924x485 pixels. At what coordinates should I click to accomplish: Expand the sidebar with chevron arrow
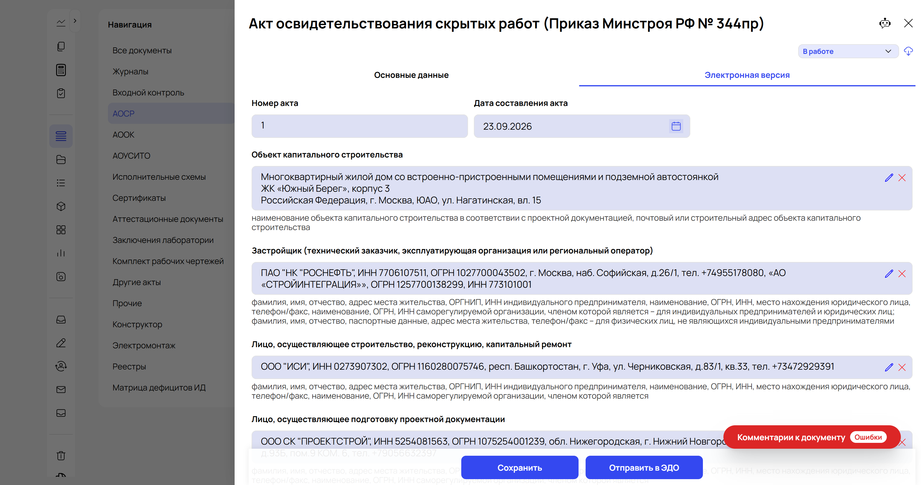click(75, 21)
